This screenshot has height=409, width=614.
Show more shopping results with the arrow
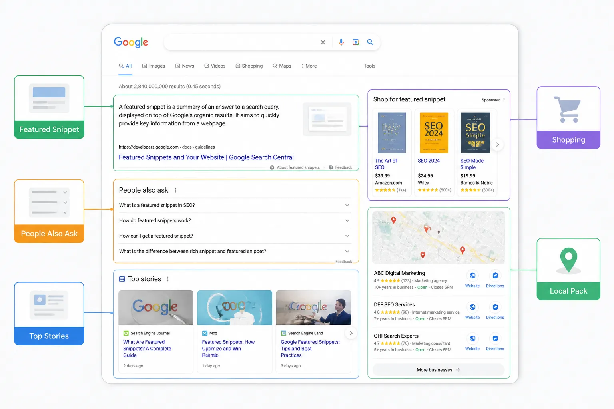pyautogui.click(x=498, y=145)
